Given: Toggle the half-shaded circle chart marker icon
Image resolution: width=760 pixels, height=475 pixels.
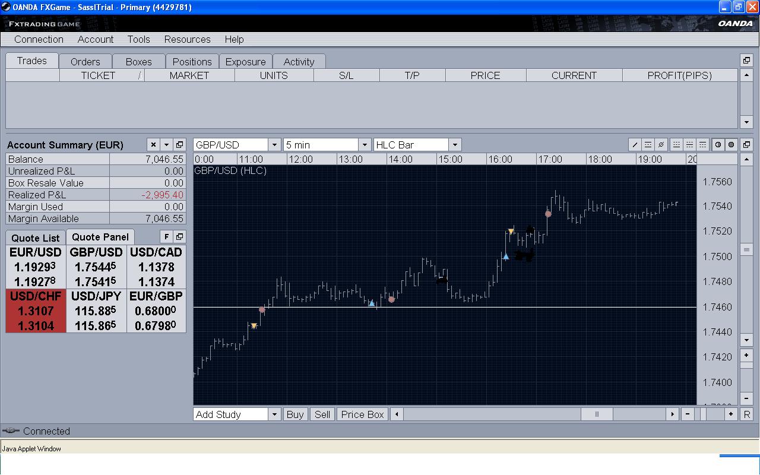Looking at the screenshot, I should pyautogui.click(x=718, y=144).
